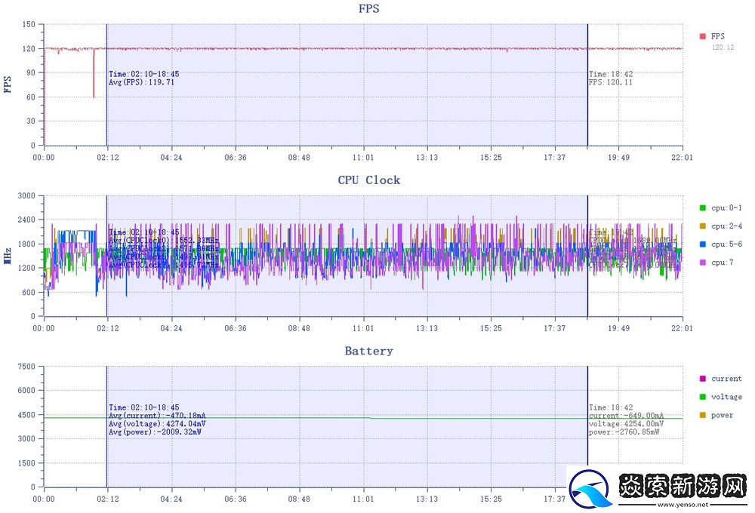The height and width of the screenshot is (513, 755).
Task: Click the purple cpu:7 legend swatch
Action: pos(703,263)
